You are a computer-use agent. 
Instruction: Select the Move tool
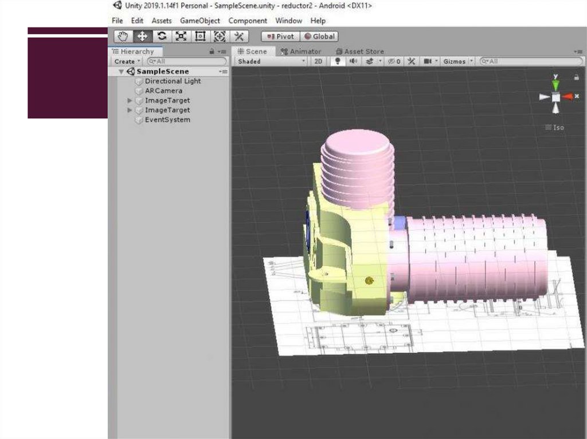point(142,36)
